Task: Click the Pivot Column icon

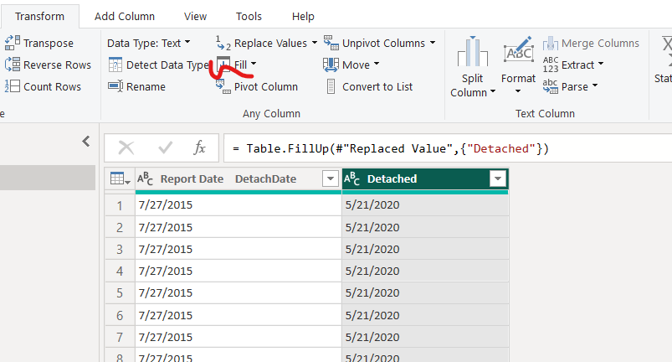Action: coord(223,86)
